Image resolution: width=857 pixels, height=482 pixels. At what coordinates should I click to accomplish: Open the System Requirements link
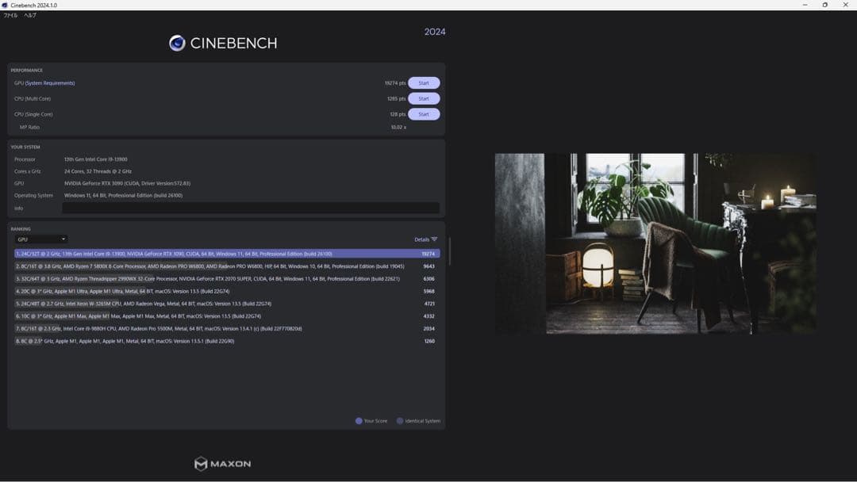[50, 83]
